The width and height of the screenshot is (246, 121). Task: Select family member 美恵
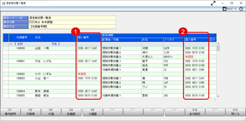click(145, 70)
